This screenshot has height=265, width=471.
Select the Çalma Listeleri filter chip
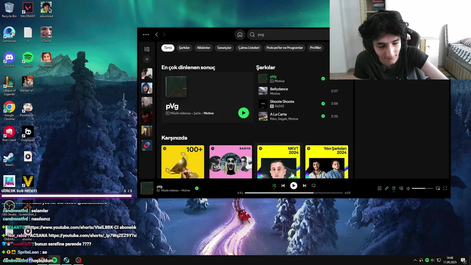249,48
